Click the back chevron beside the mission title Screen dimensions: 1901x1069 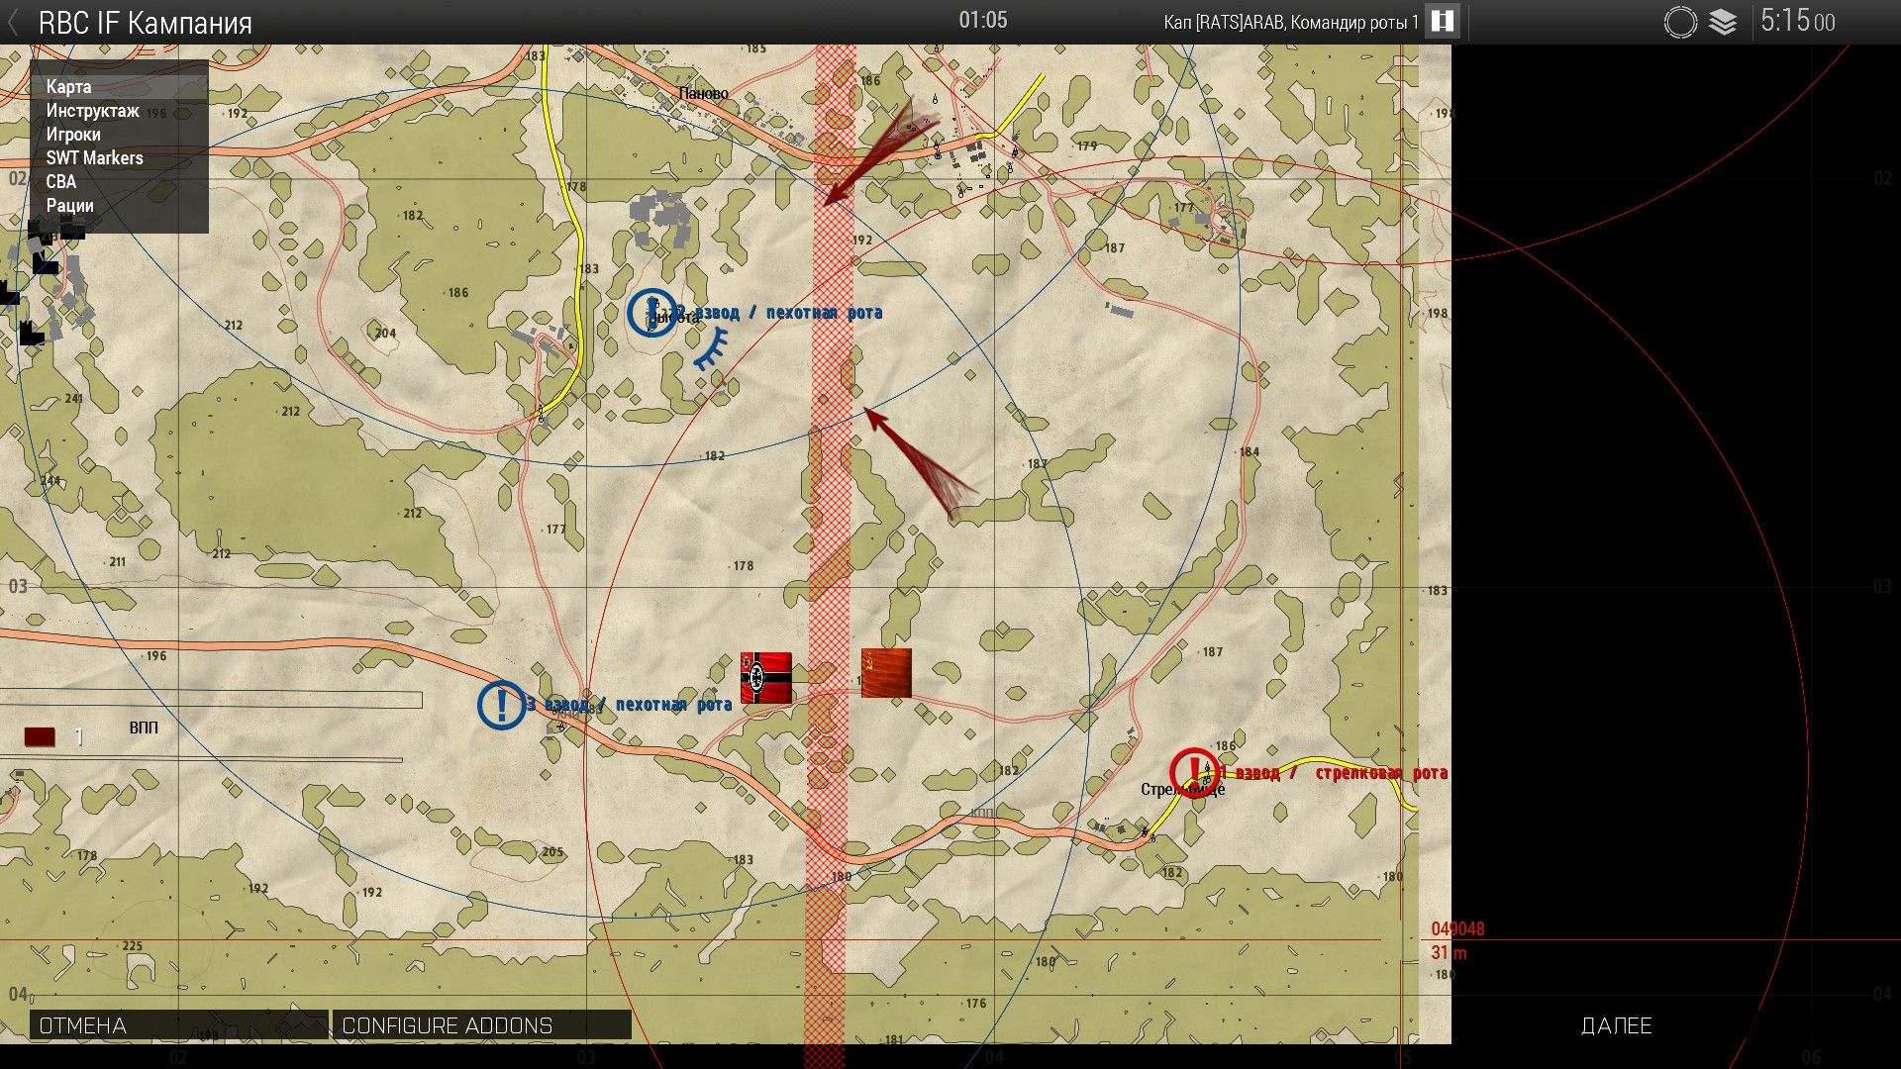pos(13,23)
